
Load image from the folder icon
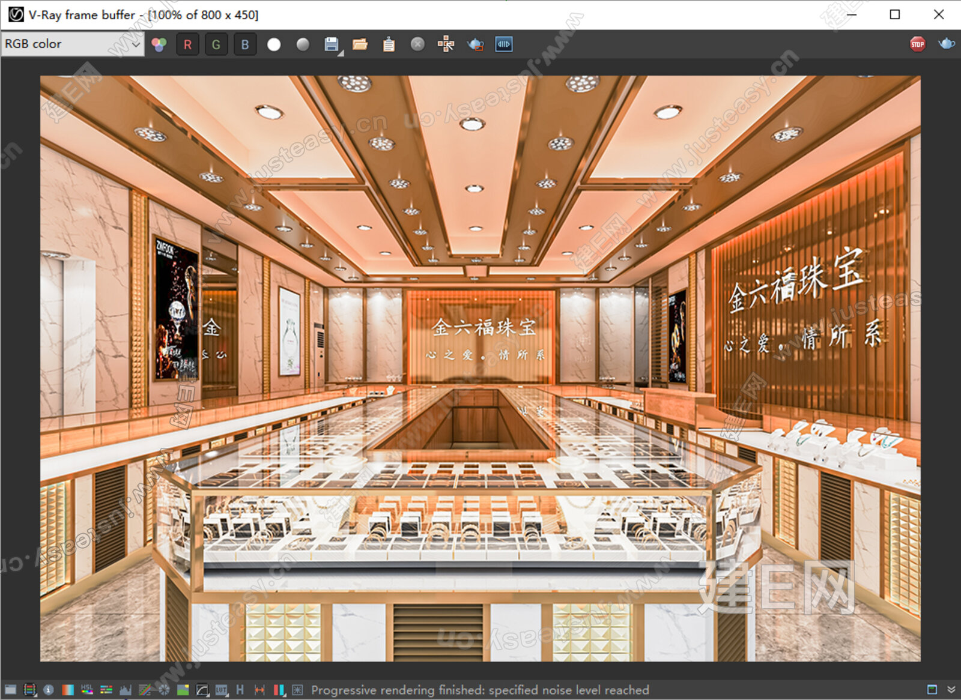click(360, 44)
